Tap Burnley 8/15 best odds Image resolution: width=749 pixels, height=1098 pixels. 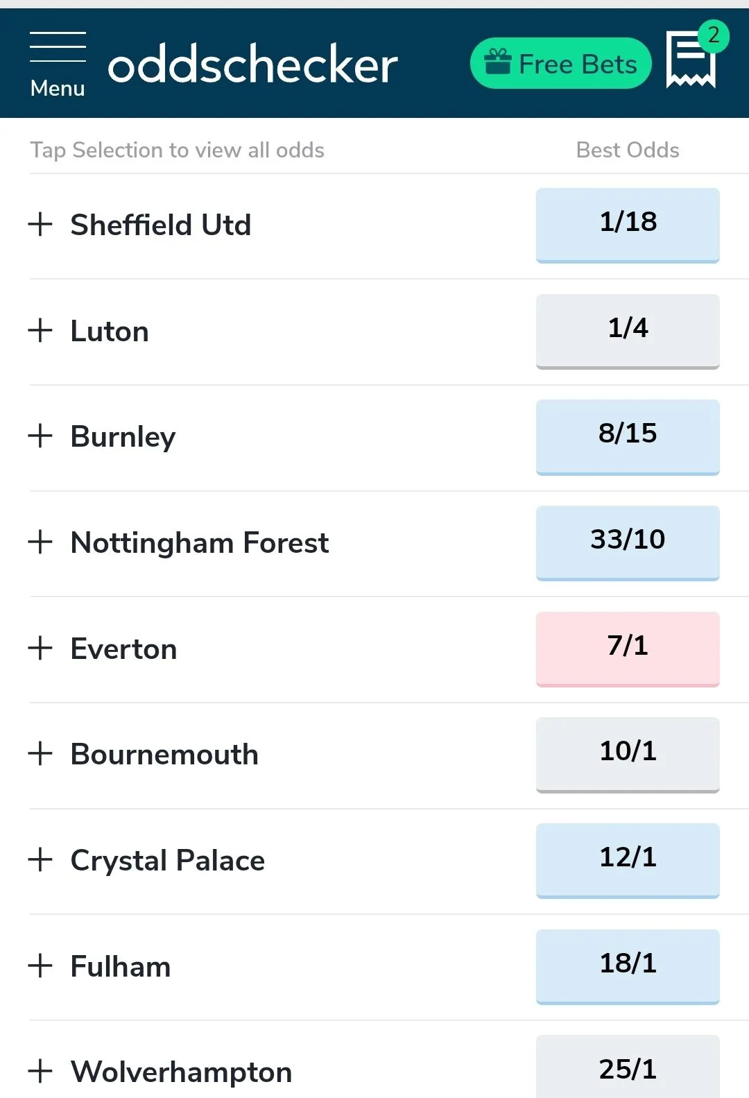(628, 436)
